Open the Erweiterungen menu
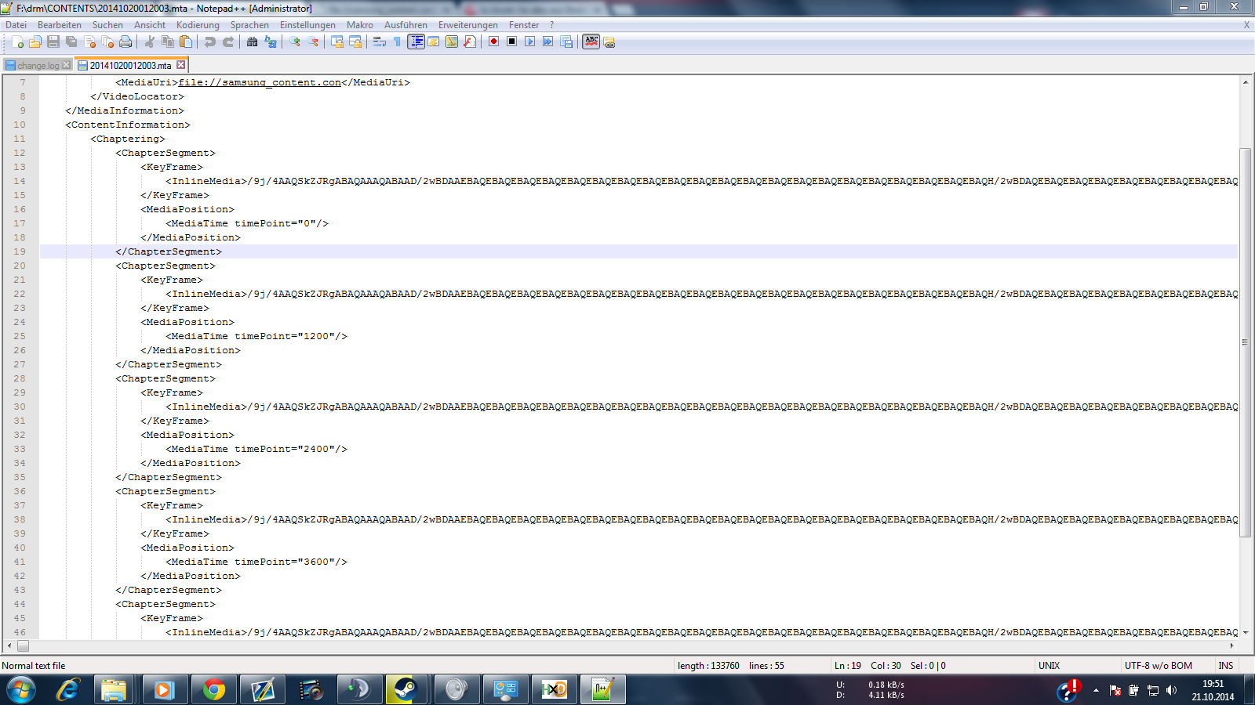 pos(468,25)
